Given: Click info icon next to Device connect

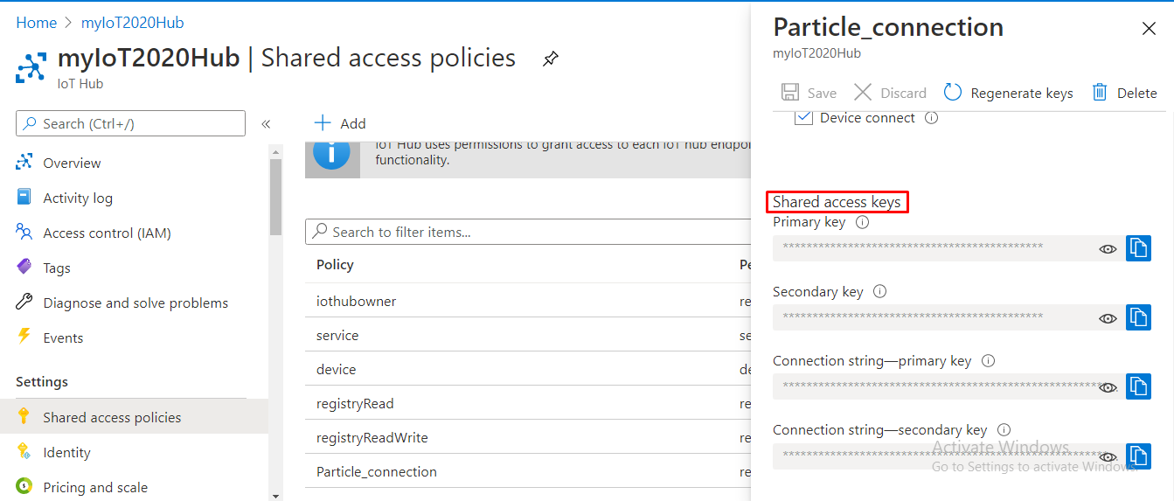Looking at the screenshot, I should (x=932, y=118).
